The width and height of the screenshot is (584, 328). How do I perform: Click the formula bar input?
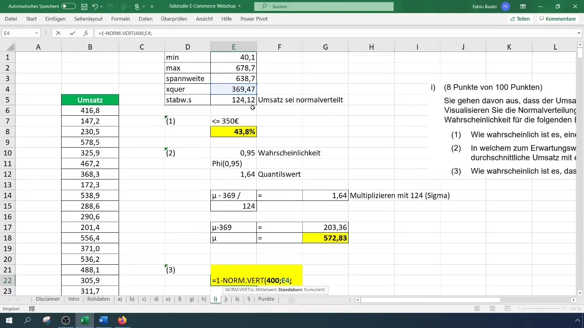tap(335, 33)
